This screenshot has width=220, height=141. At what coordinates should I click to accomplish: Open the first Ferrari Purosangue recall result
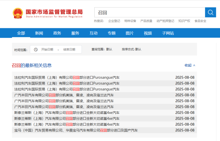(67, 77)
